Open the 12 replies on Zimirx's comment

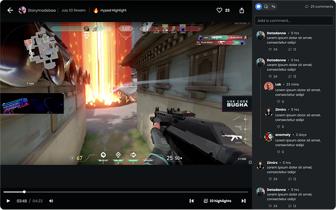292,179
